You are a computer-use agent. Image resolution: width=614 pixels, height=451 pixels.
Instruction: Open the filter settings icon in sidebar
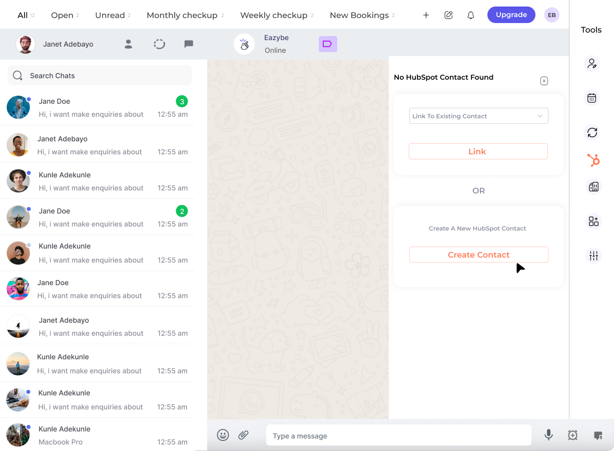tap(593, 255)
